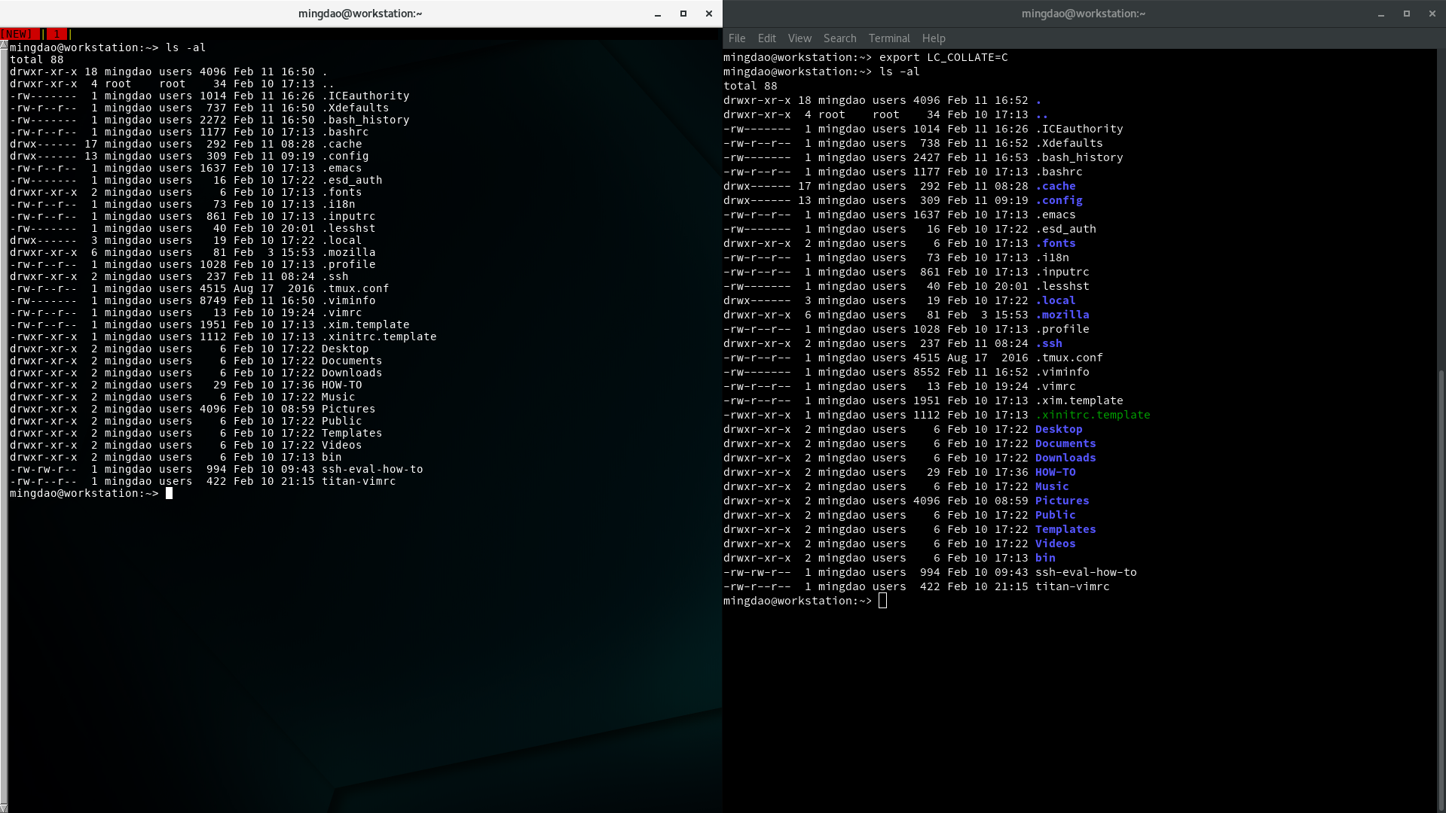Click Downloads directory in right terminal
The height and width of the screenshot is (813, 1446).
click(x=1065, y=458)
